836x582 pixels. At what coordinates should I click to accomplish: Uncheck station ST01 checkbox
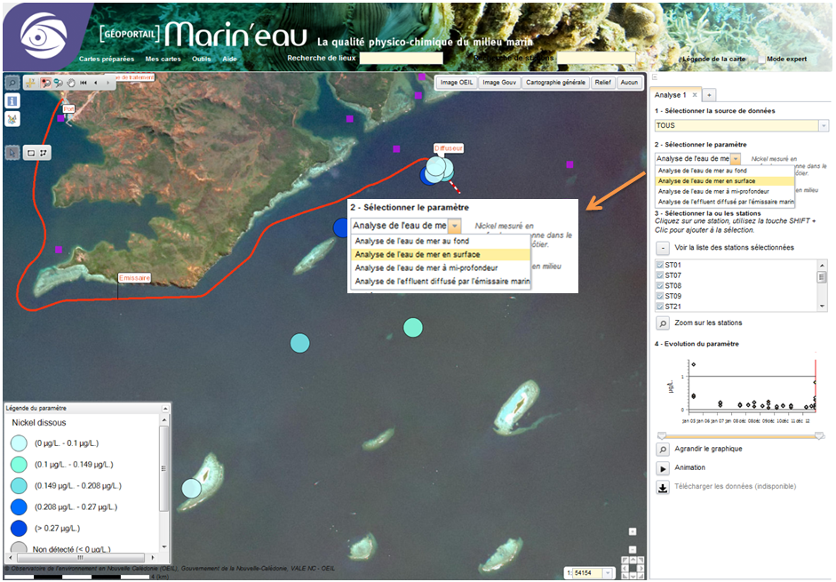(x=659, y=265)
